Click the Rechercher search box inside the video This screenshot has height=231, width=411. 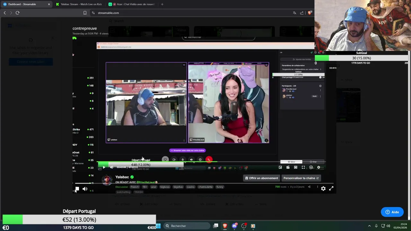(x=218, y=37)
